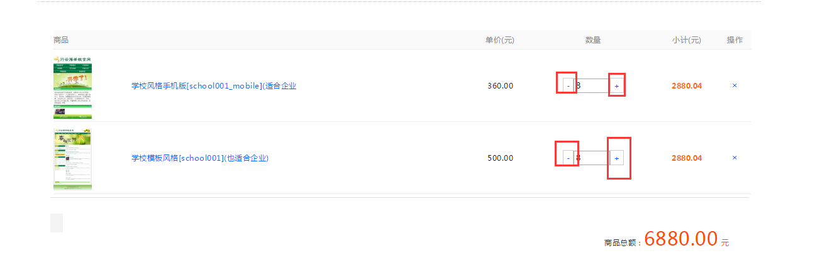This screenshot has height=265, width=832.
Task: Focus quantity field of 学校模板风格[school001] item
Action: [x=592, y=158]
